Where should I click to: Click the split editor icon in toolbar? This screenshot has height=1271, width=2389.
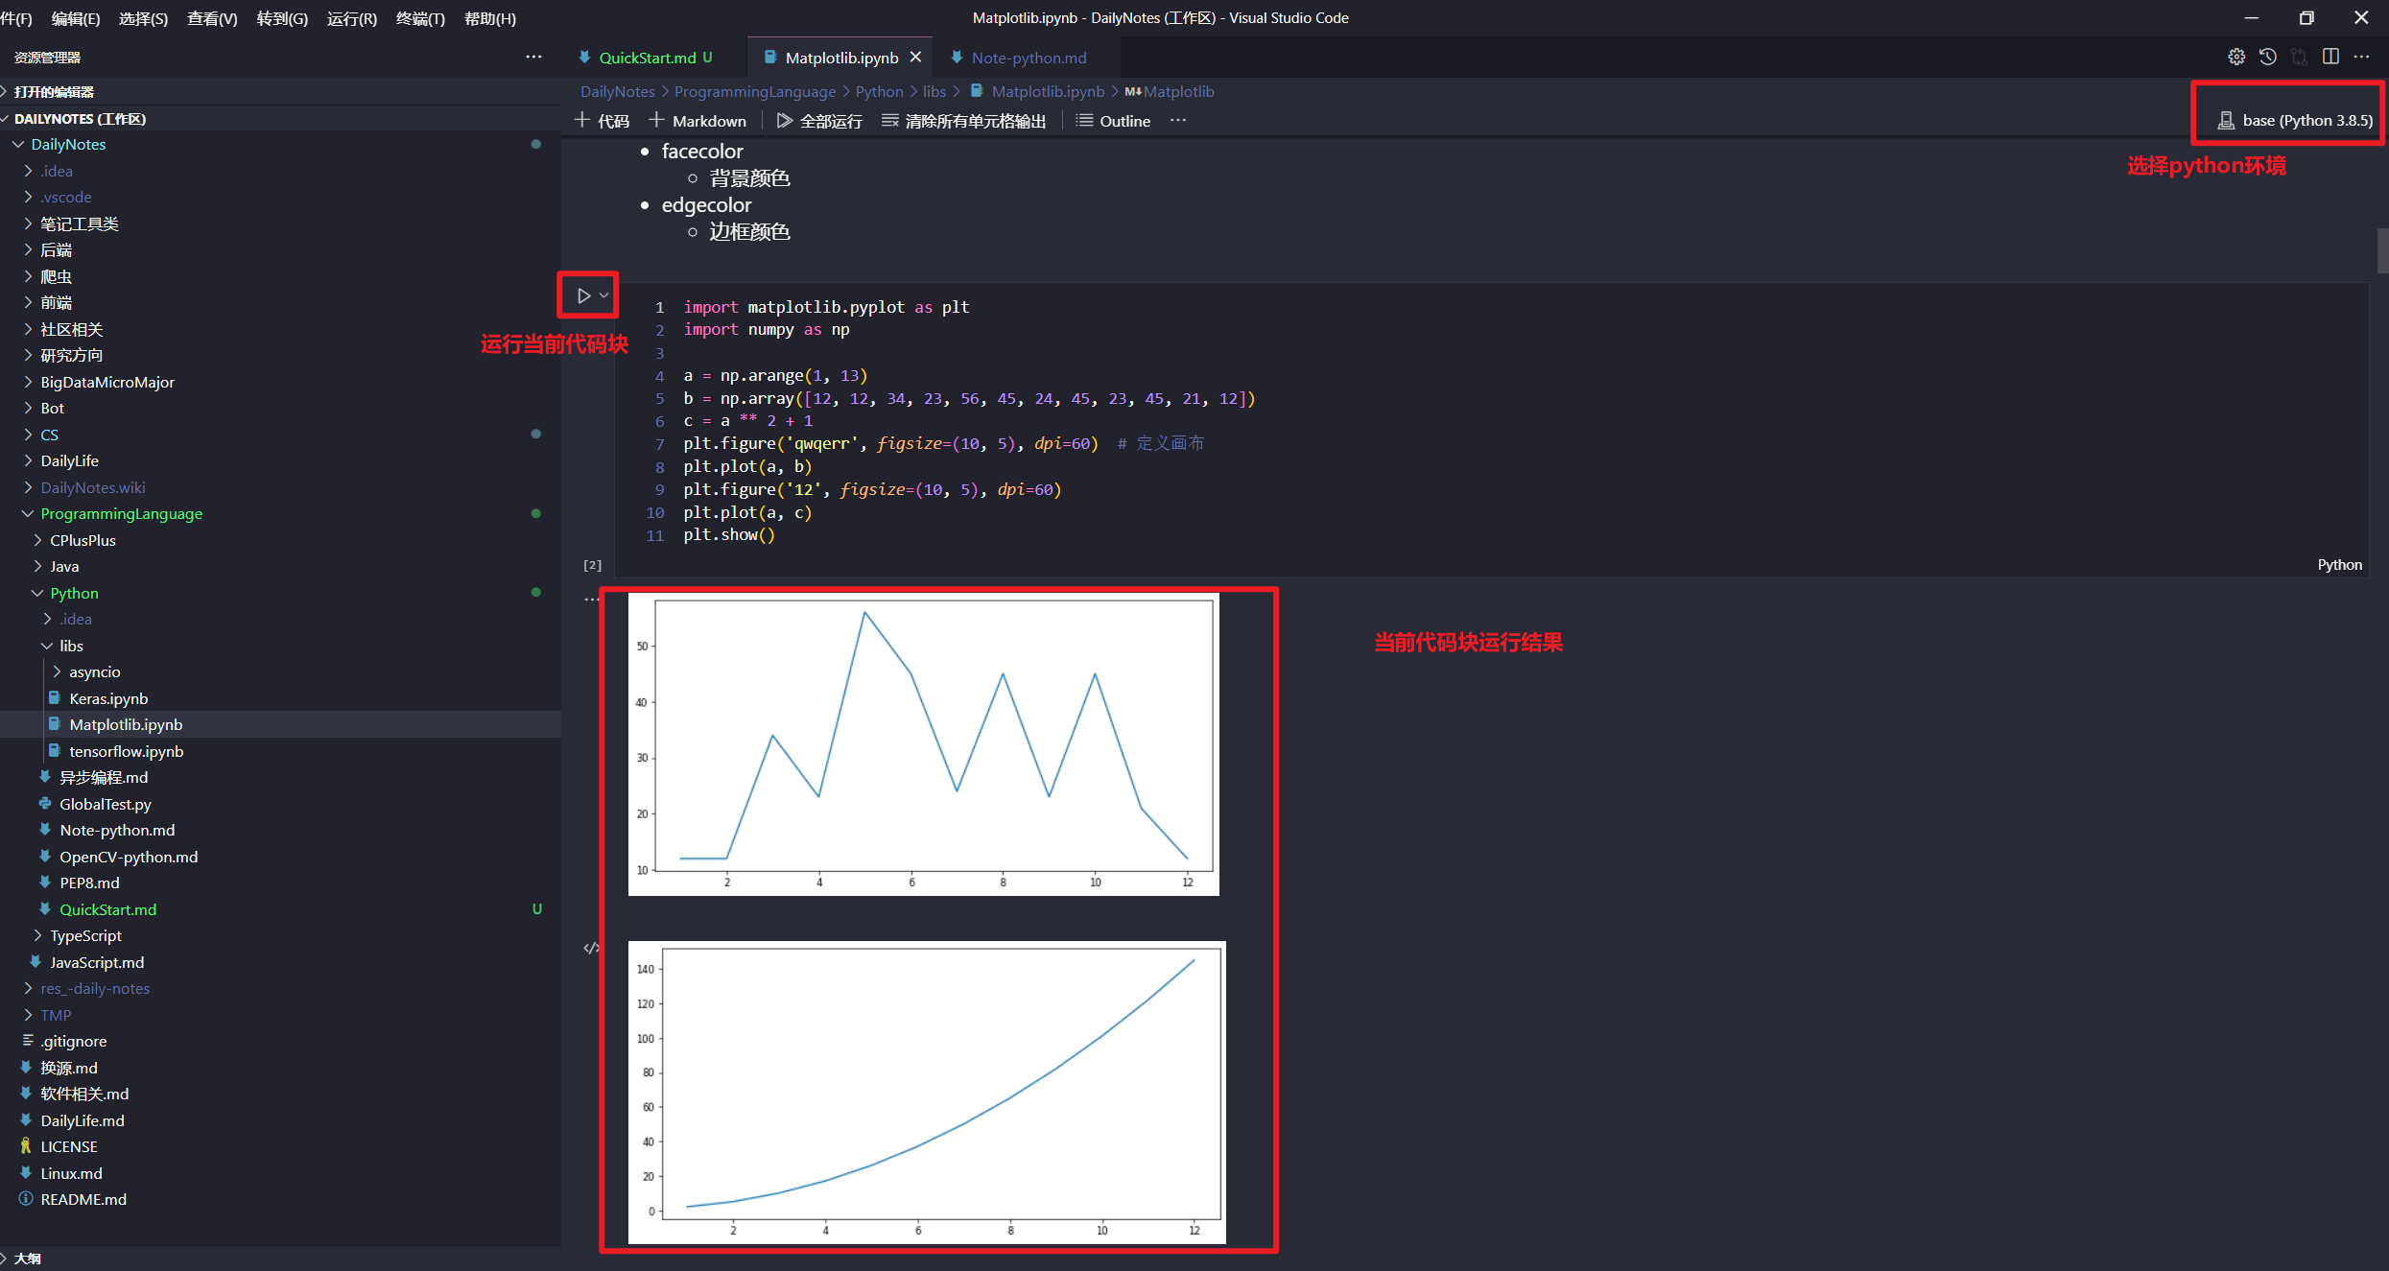(x=2329, y=56)
